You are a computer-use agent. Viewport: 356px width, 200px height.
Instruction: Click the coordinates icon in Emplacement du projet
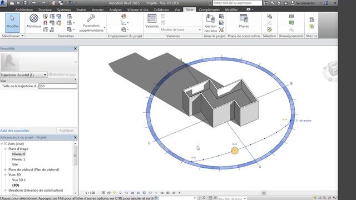(x=123, y=23)
